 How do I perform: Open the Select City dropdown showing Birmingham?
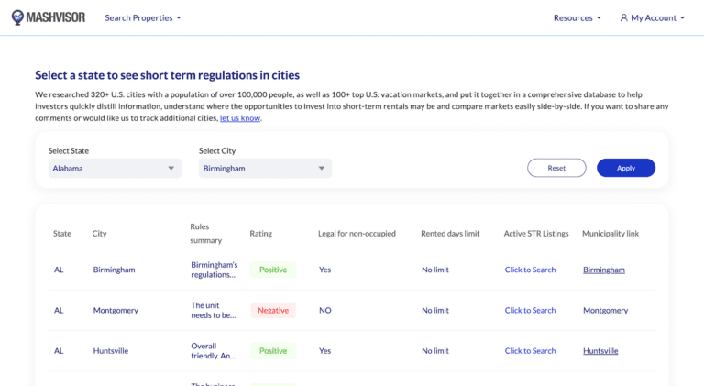click(x=265, y=169)
